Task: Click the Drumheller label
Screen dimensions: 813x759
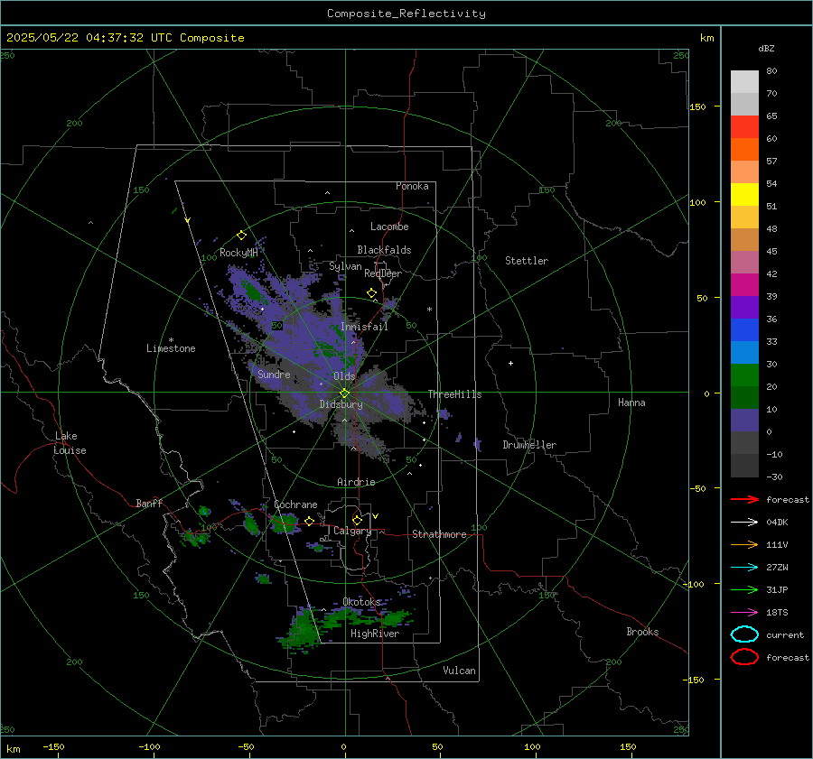Action: [529, 445]
